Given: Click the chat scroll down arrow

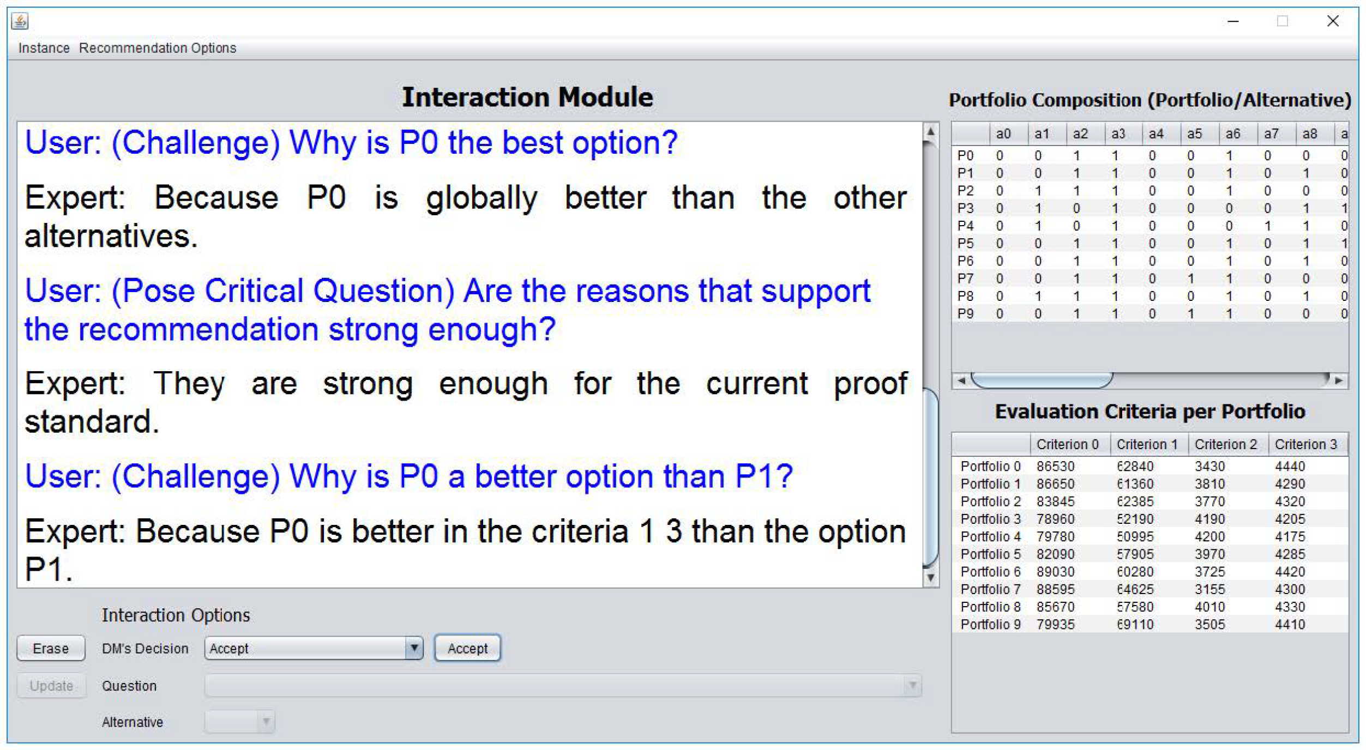Looking at the screenshot, I should tap(931, 577).
